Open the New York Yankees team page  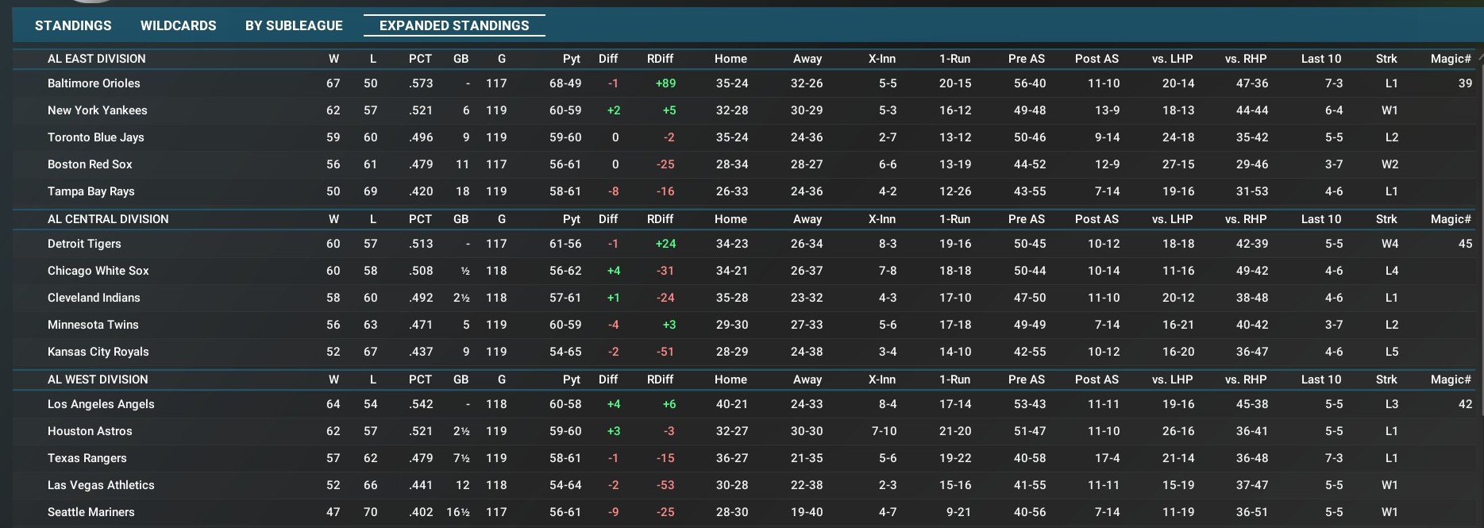[97, 110]
